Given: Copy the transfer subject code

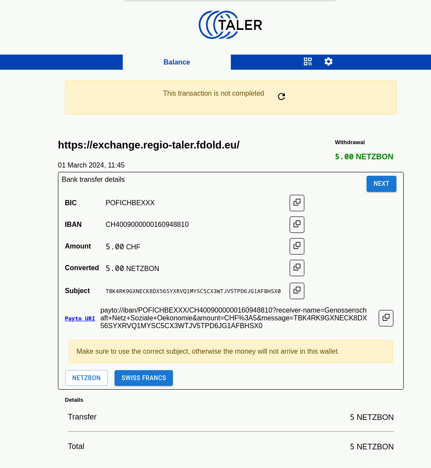Looking at the screenshot, I should click(297, 290).
